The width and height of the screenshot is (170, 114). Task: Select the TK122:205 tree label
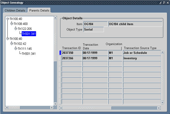tap(25, 29)
